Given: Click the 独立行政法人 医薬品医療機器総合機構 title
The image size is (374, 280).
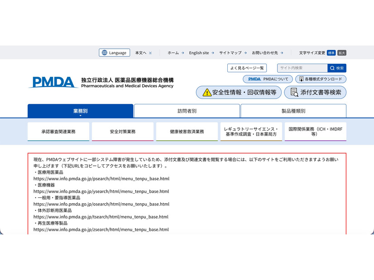Looking at the screenshot, I should (127, 80).
